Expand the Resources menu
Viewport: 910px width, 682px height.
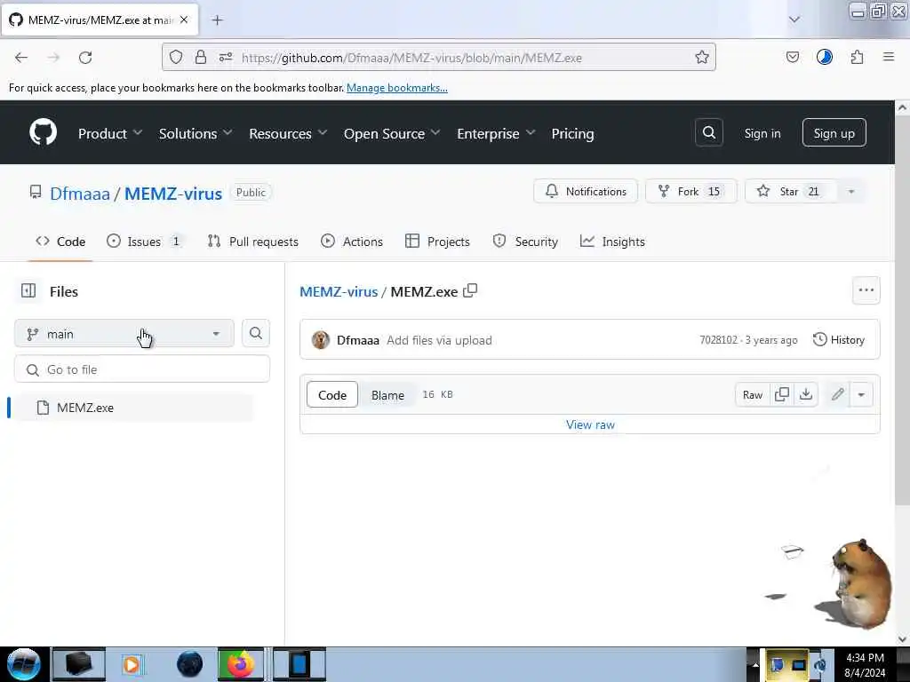pos(288,133)
